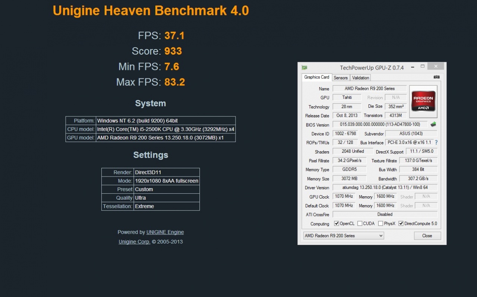
Task: Click the Platform cell Windows NT 6.2
Action: pos(165,121)
